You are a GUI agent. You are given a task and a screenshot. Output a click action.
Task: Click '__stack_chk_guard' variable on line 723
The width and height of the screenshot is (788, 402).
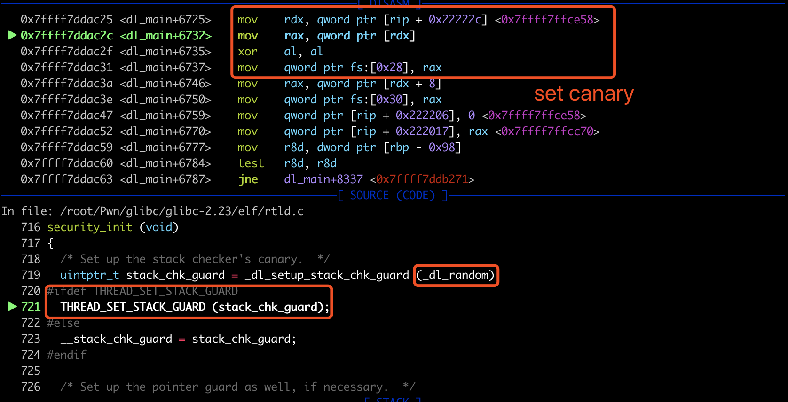coord(116,339)
